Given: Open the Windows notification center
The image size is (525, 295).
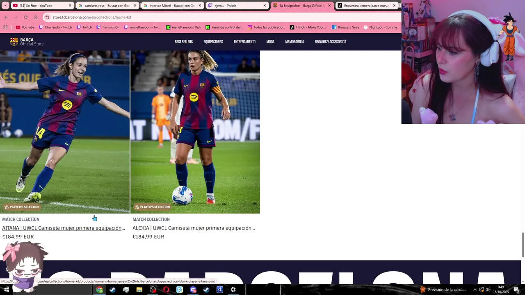Looking at the screenshot, I should 516,290.
